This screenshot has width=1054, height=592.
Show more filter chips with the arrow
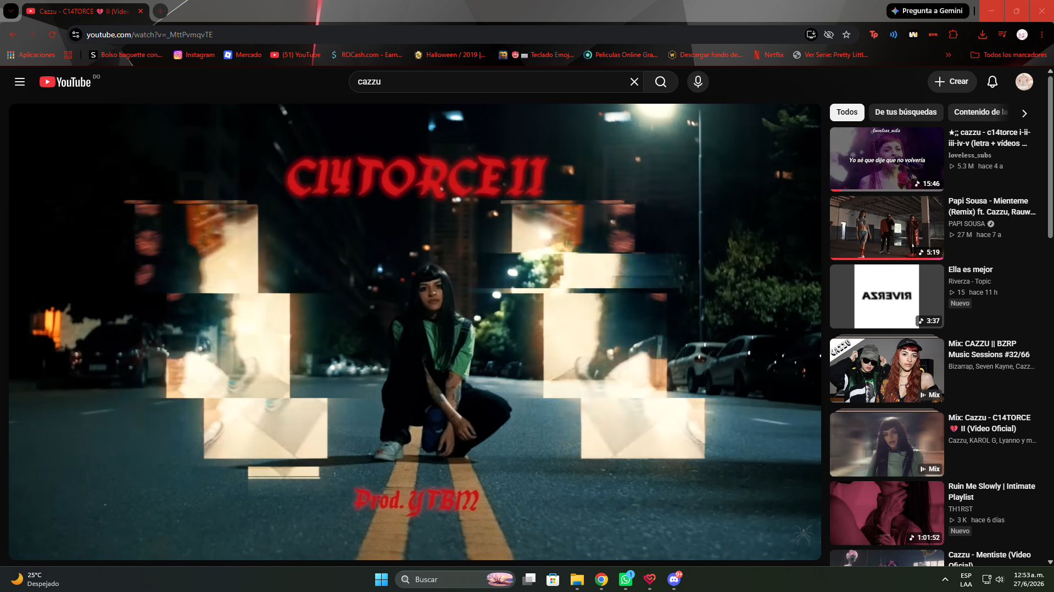click(1024, 113)
